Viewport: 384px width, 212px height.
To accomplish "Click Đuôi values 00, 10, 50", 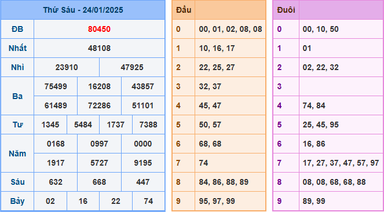I will tap(320, 29).
